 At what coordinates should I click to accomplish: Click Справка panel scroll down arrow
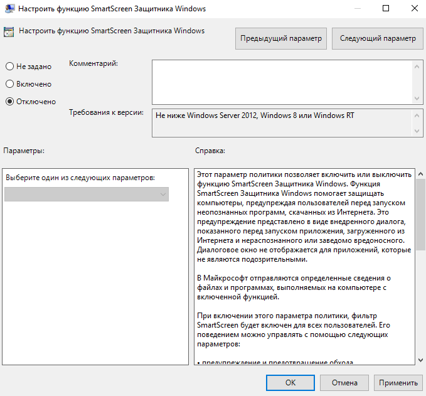(x=420, y=360)
